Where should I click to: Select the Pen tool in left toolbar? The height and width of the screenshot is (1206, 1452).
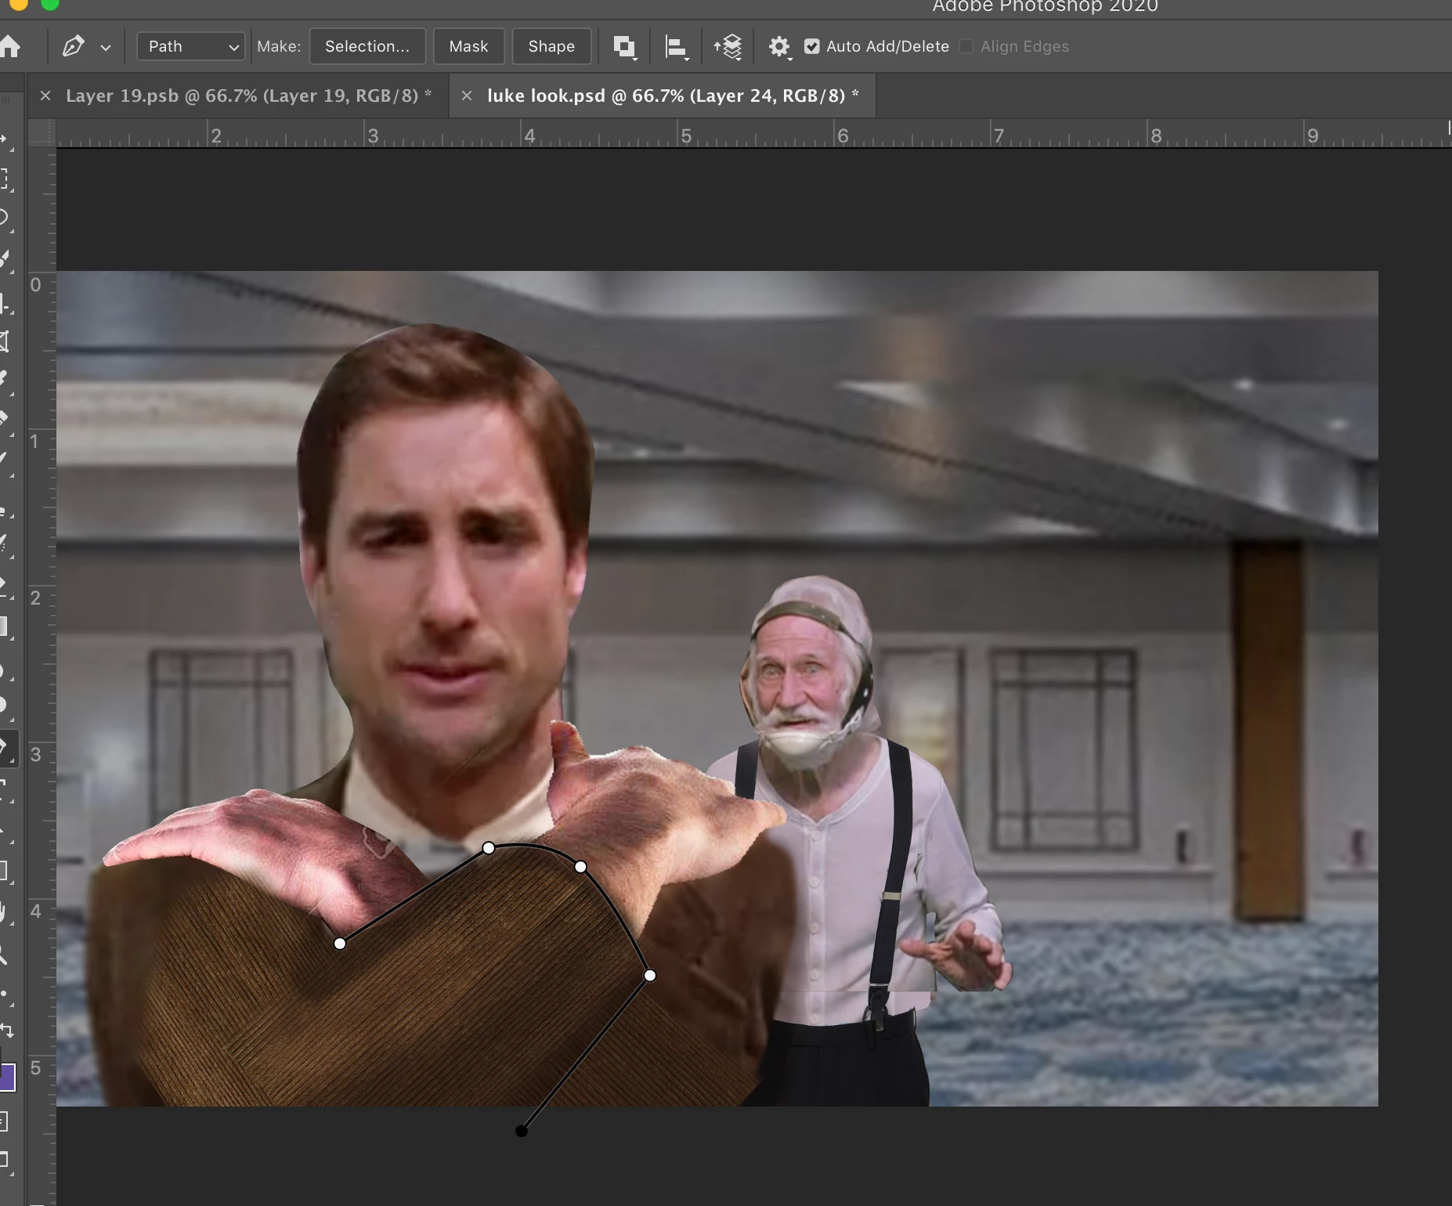tap(5, 748)
